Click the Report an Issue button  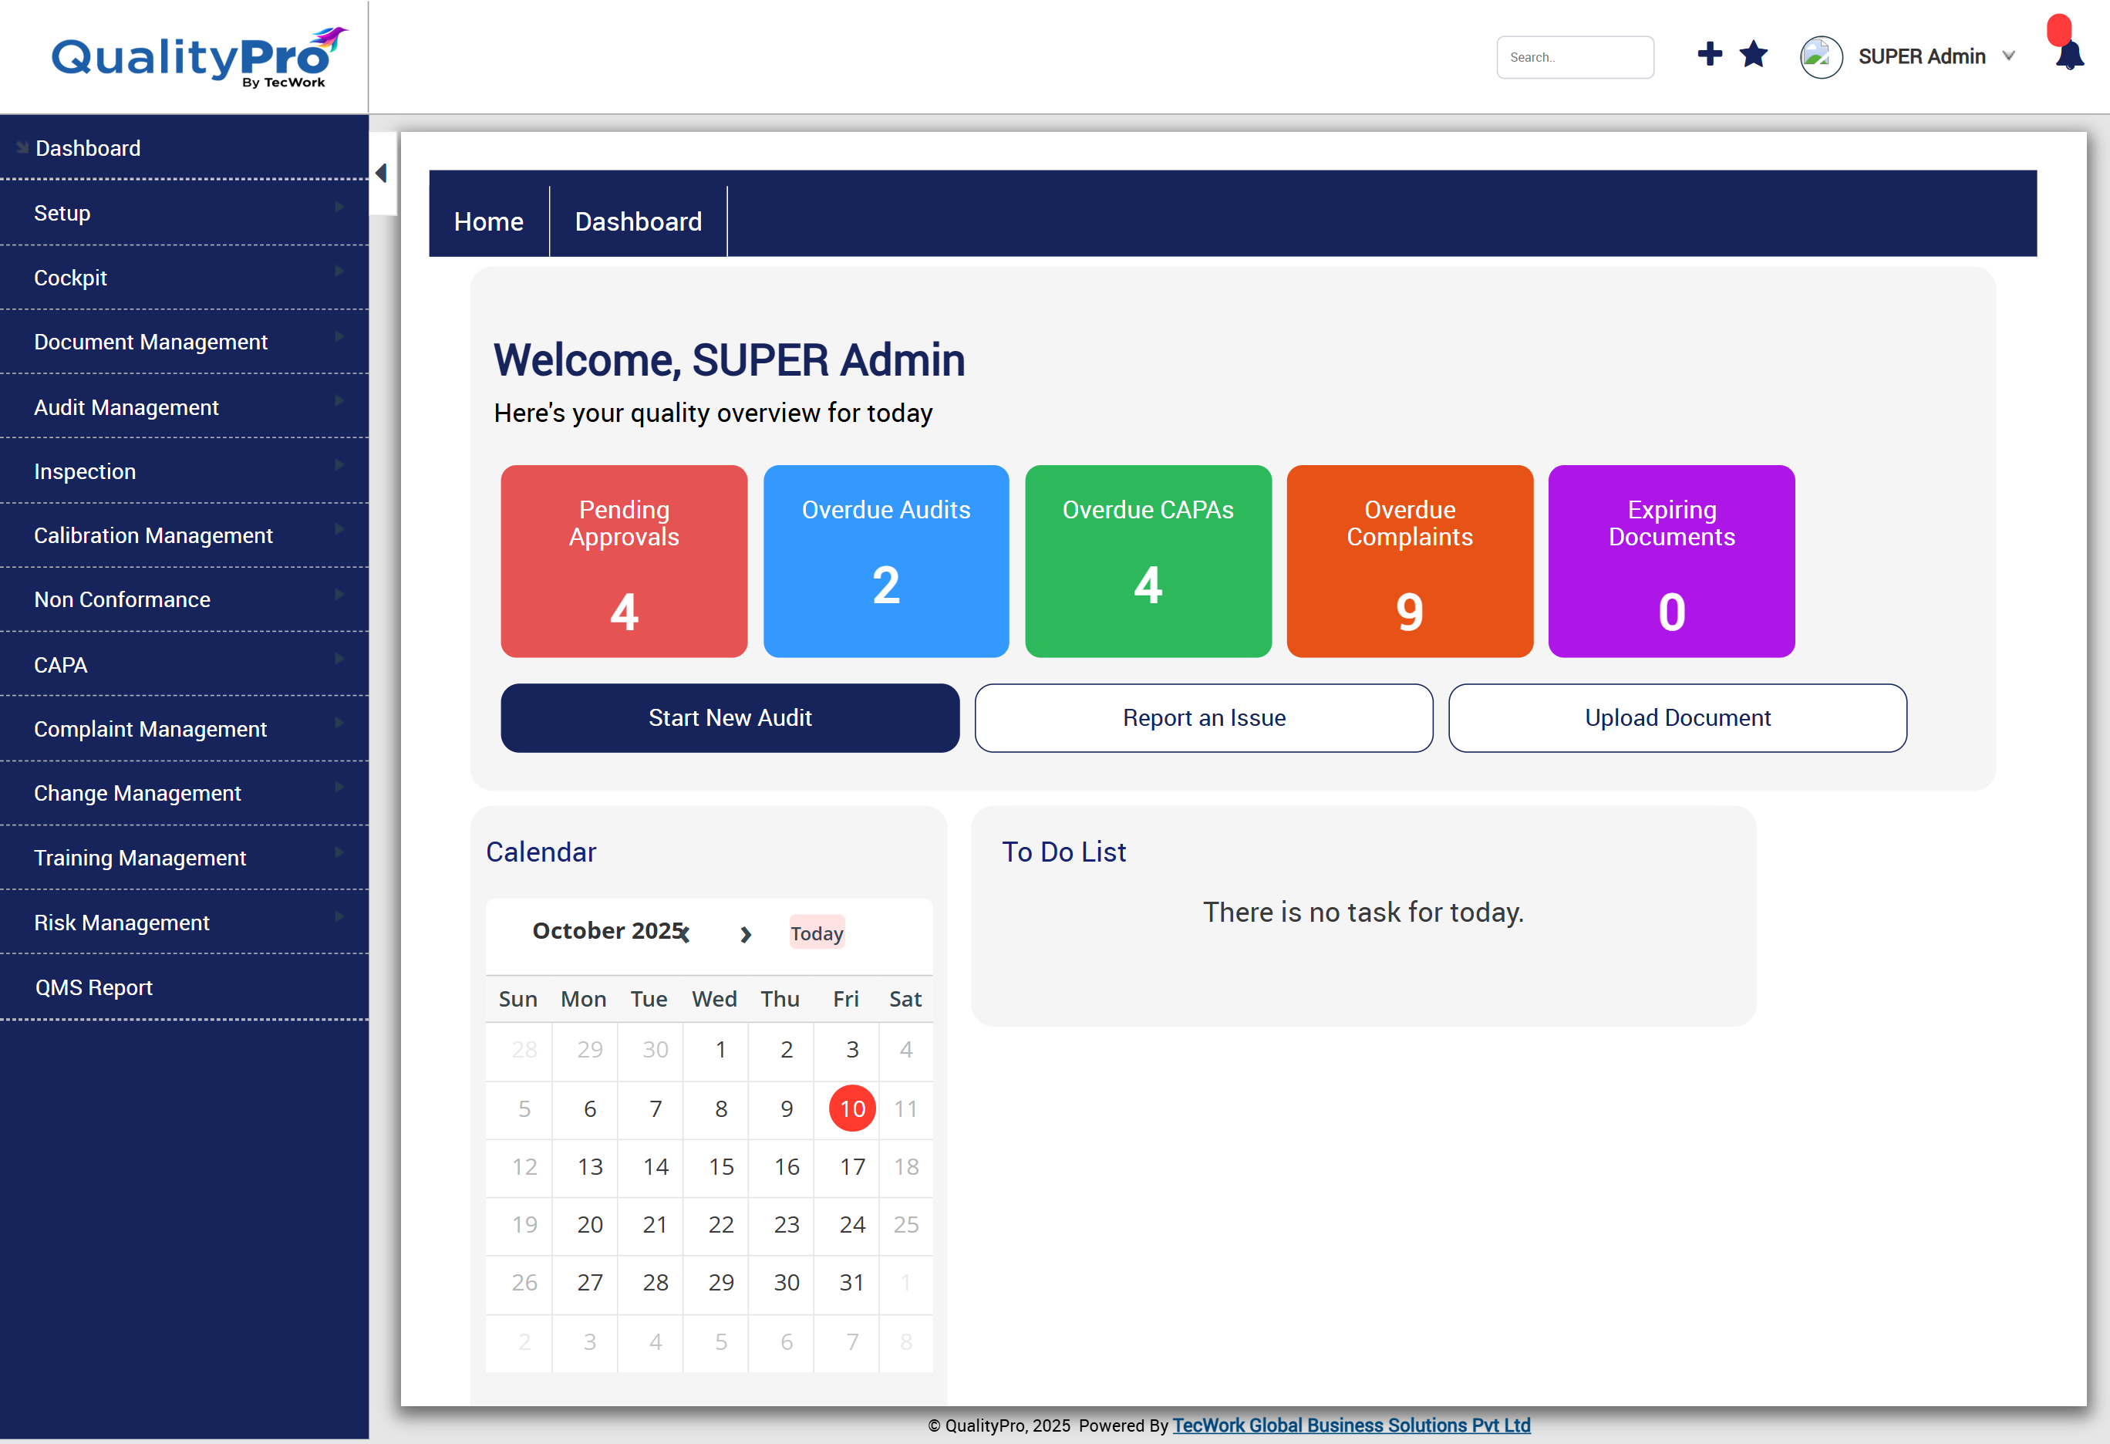1203,717
